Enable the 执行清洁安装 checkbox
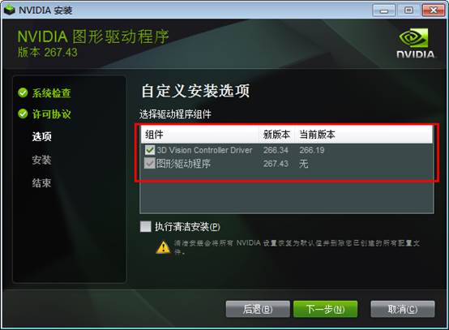Viewport: 449px width, 330px height. point(145,226)
